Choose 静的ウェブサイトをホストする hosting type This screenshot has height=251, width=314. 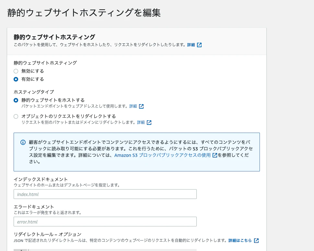pos(16,100)
